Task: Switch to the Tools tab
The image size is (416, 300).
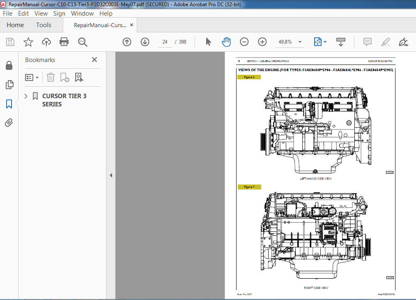Action: [x=44, y=25]
